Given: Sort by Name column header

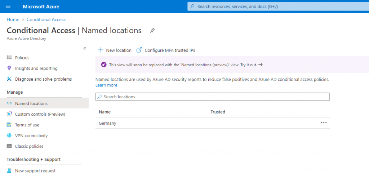Looking at the screenshot, I should [x=105, y=112].
